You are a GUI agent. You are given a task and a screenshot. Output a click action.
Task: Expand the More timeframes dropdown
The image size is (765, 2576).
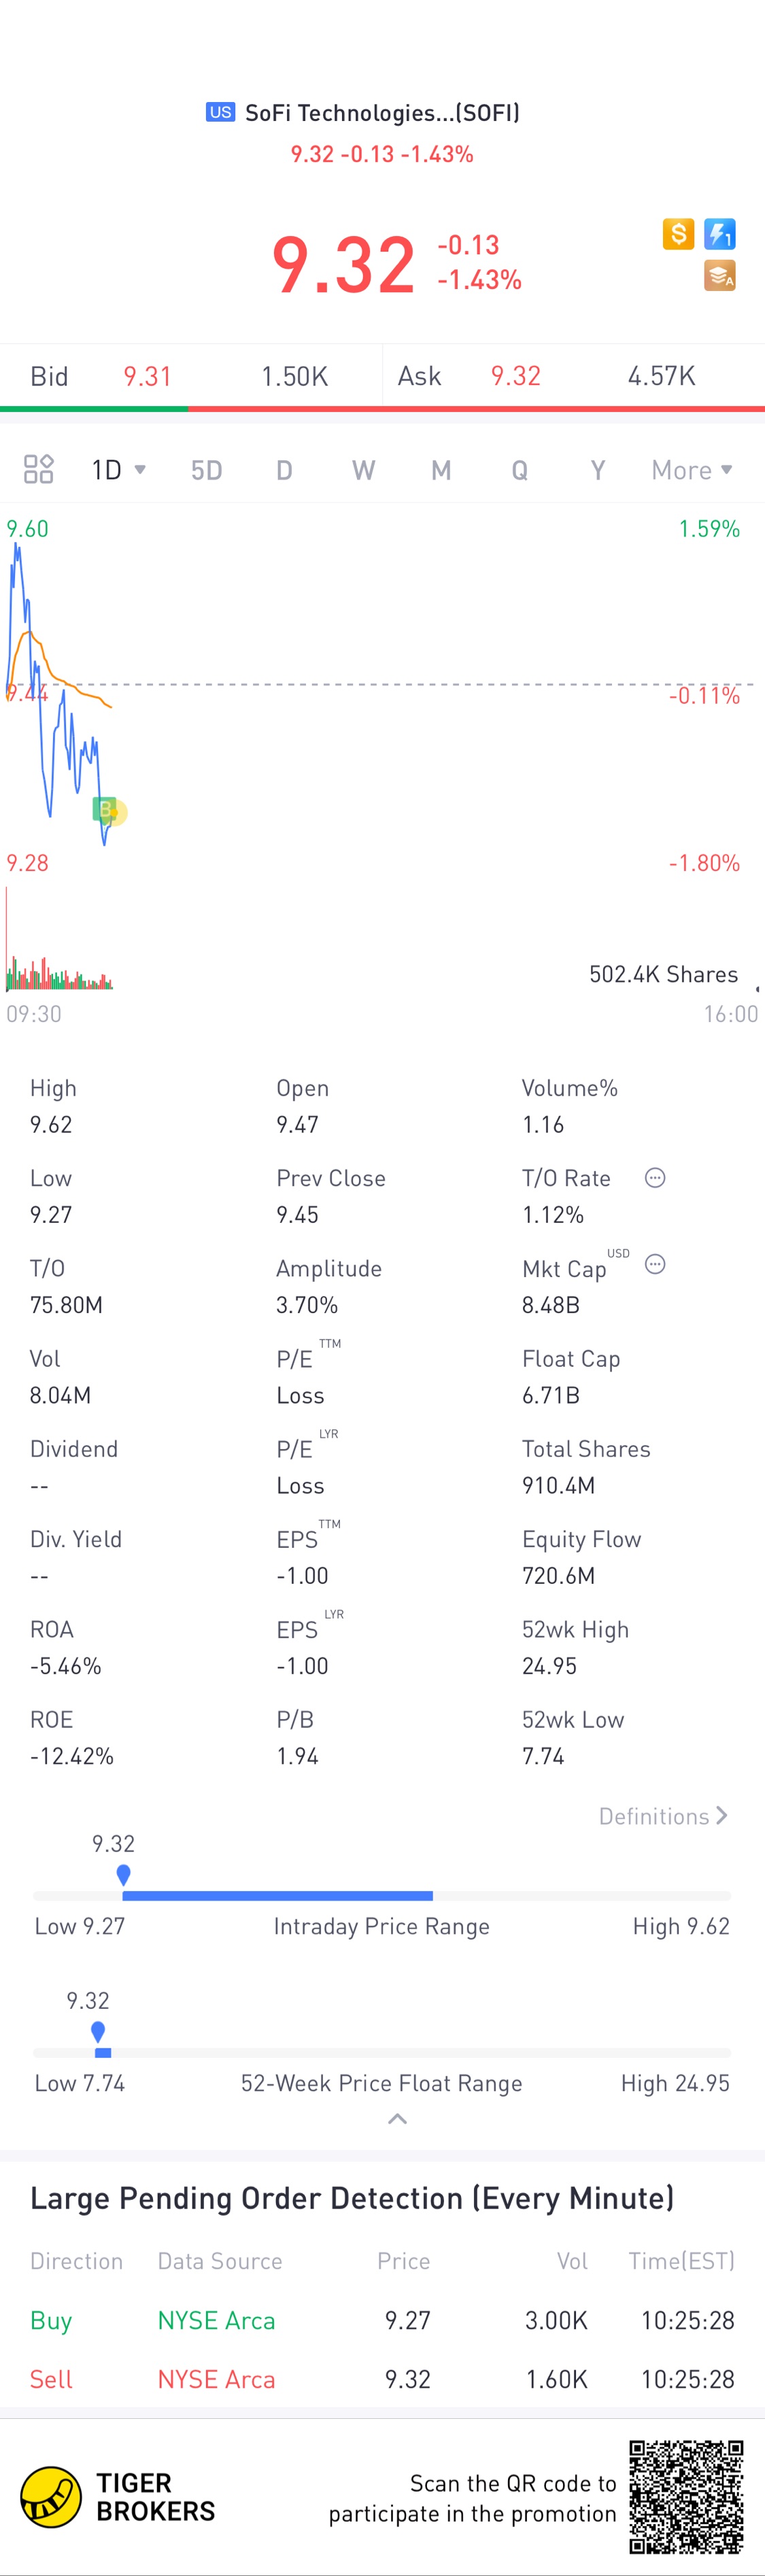[692, 470]
